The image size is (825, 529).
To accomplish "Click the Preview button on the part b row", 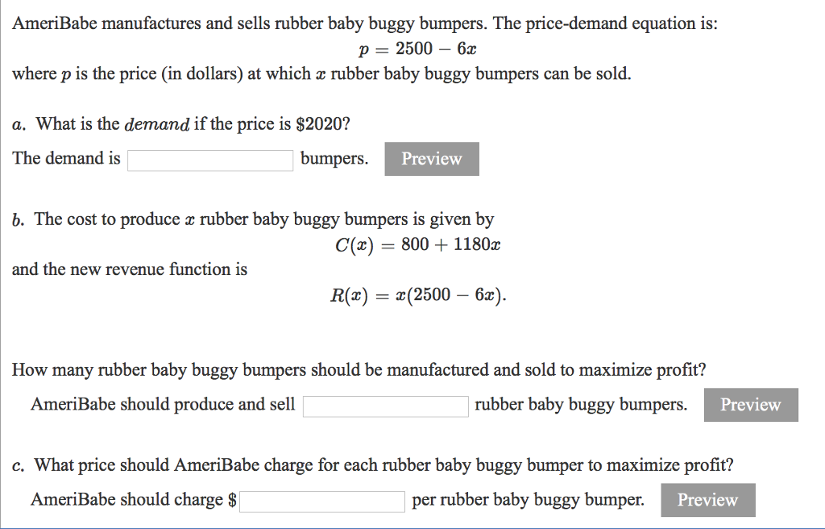I will pos(750,405).
